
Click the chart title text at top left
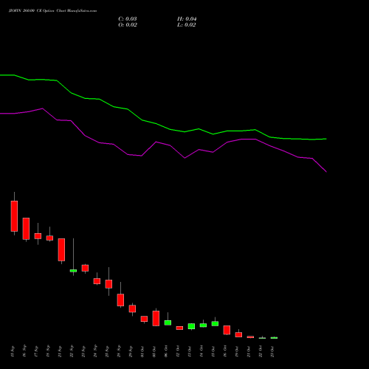[52, 11]
